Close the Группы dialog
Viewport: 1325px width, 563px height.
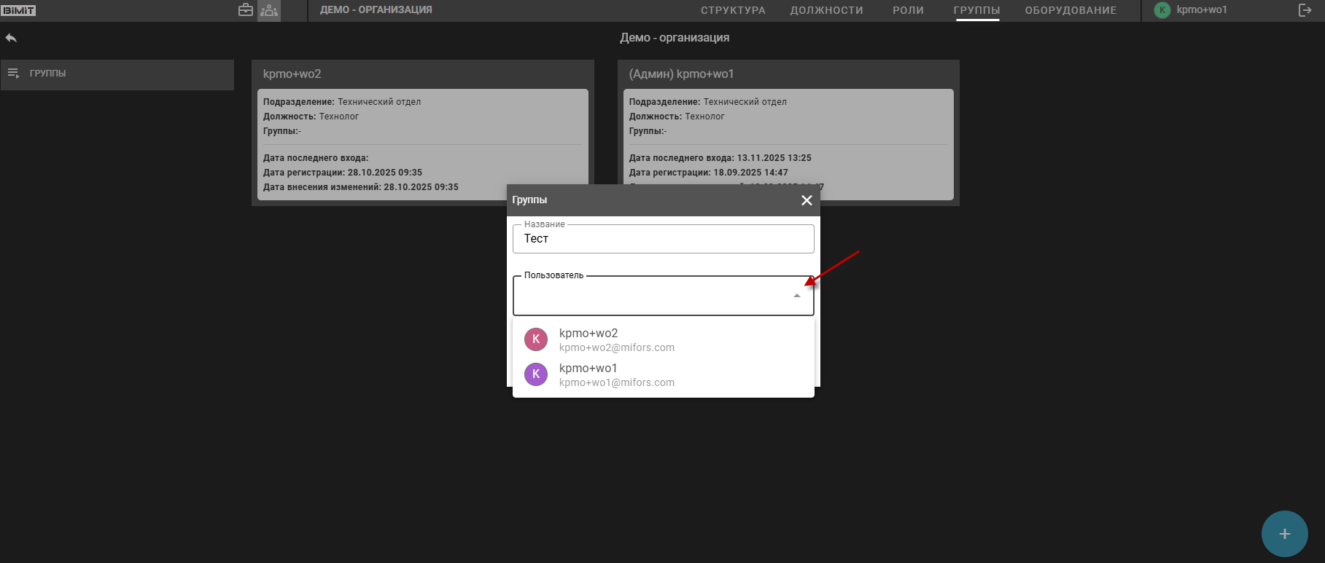807,200
